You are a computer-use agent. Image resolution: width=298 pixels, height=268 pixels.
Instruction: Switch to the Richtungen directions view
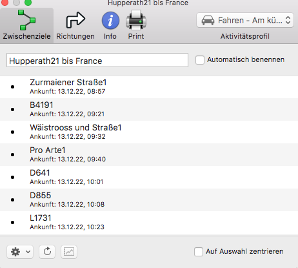[75, 26]
